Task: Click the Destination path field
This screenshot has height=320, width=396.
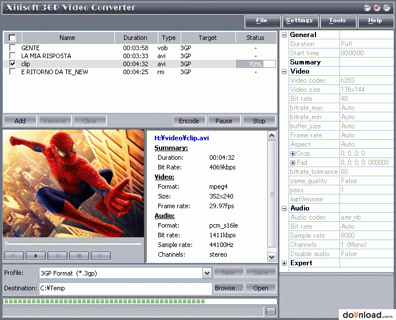Action: 125,288
